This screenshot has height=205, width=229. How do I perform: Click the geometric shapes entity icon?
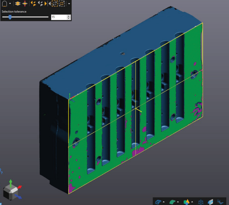[186, 202]
